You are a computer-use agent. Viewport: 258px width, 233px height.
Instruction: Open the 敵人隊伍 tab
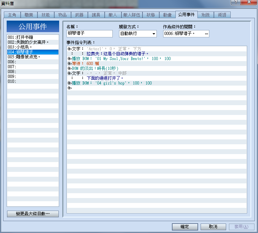click(x=132, y=15)
